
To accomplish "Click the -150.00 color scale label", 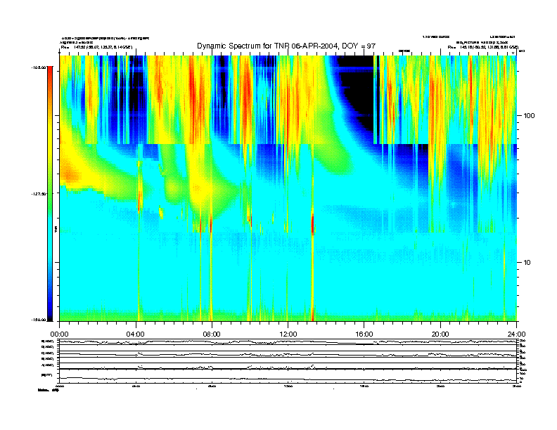I will point(39,320).
